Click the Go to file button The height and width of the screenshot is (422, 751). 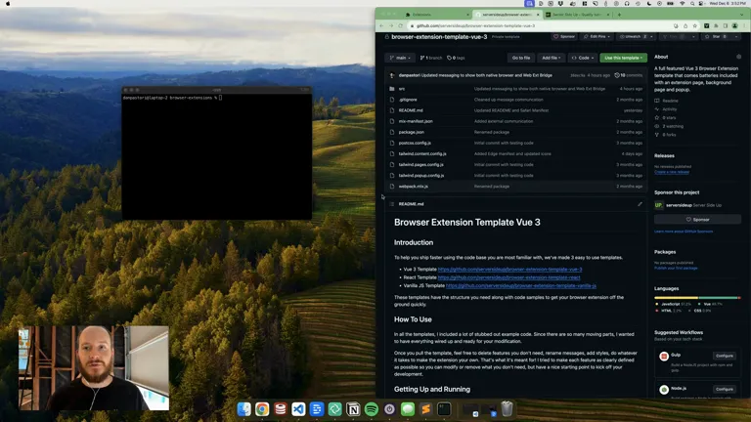coord(521,58)
